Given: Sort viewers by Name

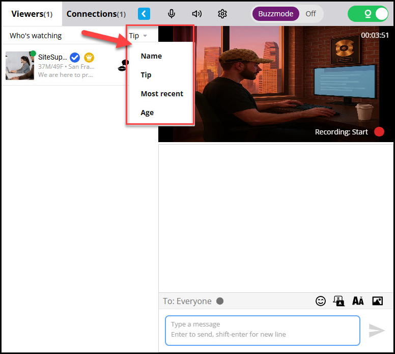Looking at the screenshot, I should 151,56.
